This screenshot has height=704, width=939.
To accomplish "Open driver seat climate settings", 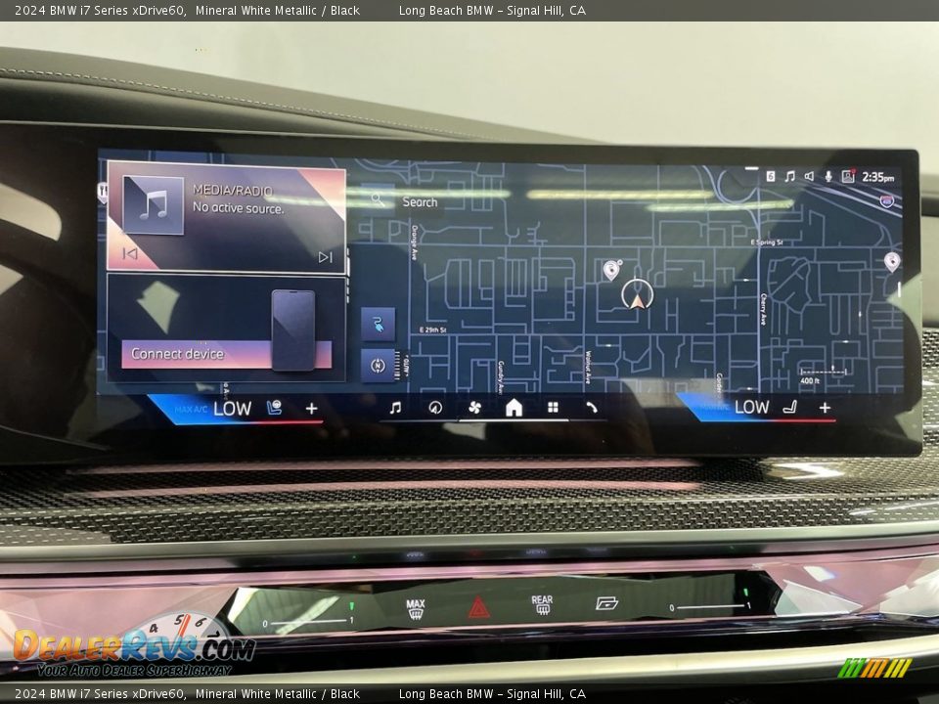I will click(274, 408).
